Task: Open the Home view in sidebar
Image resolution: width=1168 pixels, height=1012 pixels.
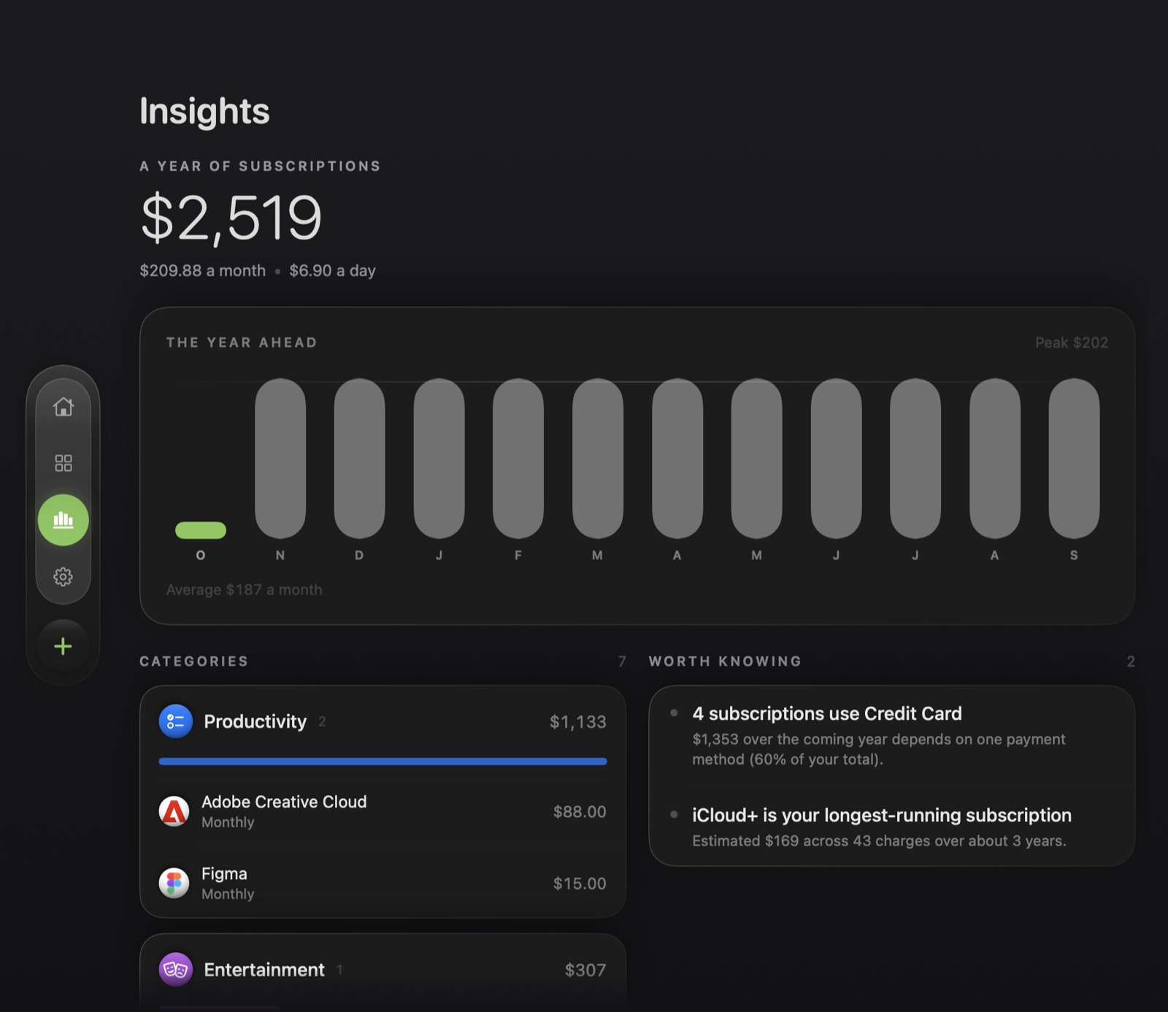Action: (x=64, y=406)
